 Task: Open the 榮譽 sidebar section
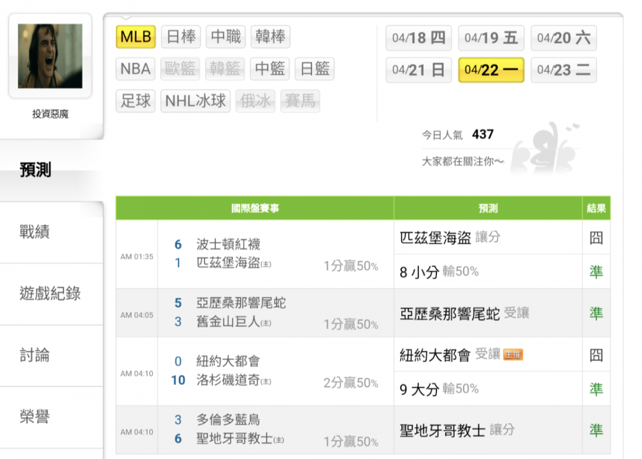coord(51,417)
